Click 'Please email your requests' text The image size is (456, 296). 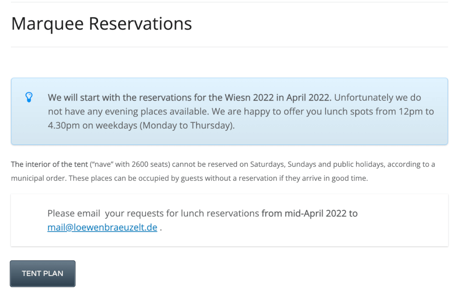106,214
